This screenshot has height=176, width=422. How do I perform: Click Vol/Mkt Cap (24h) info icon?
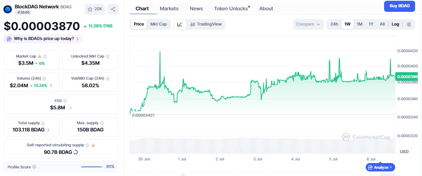108,79
